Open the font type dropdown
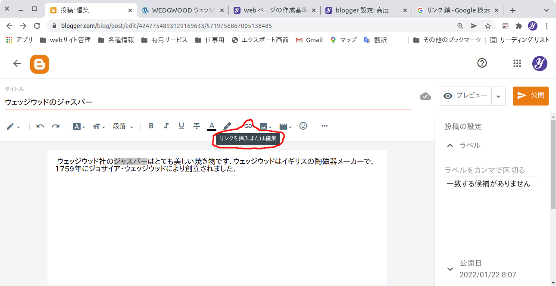Image resolution: width=556 pixels, height=286 pixels. (x=79, y=127)
